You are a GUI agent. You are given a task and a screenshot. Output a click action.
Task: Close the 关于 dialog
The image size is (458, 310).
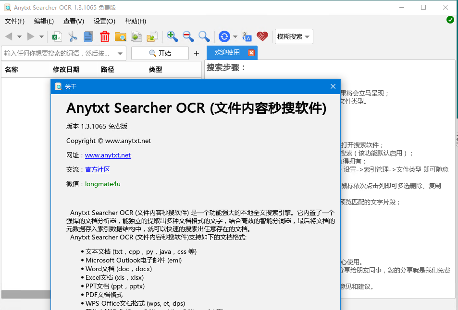pos(333,86)
